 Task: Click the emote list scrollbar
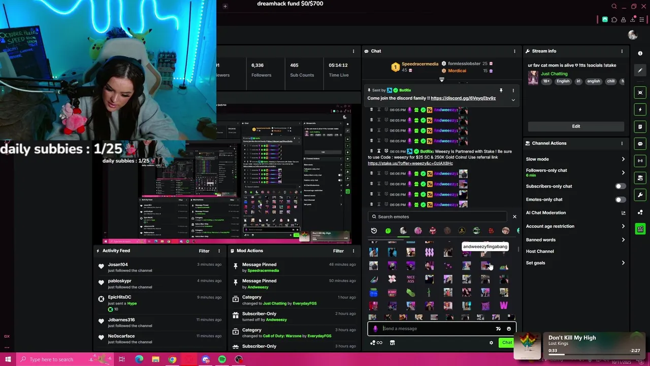pyautogui.click(x=518, y=250)
